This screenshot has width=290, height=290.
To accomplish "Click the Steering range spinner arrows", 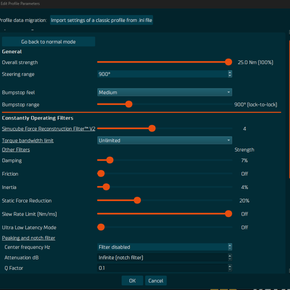I will coord(229,74).
